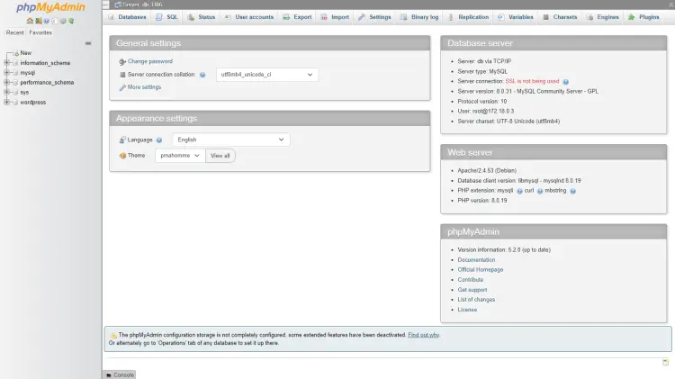Open the MySQL documentation page icon in sidebar

(55, 21)
